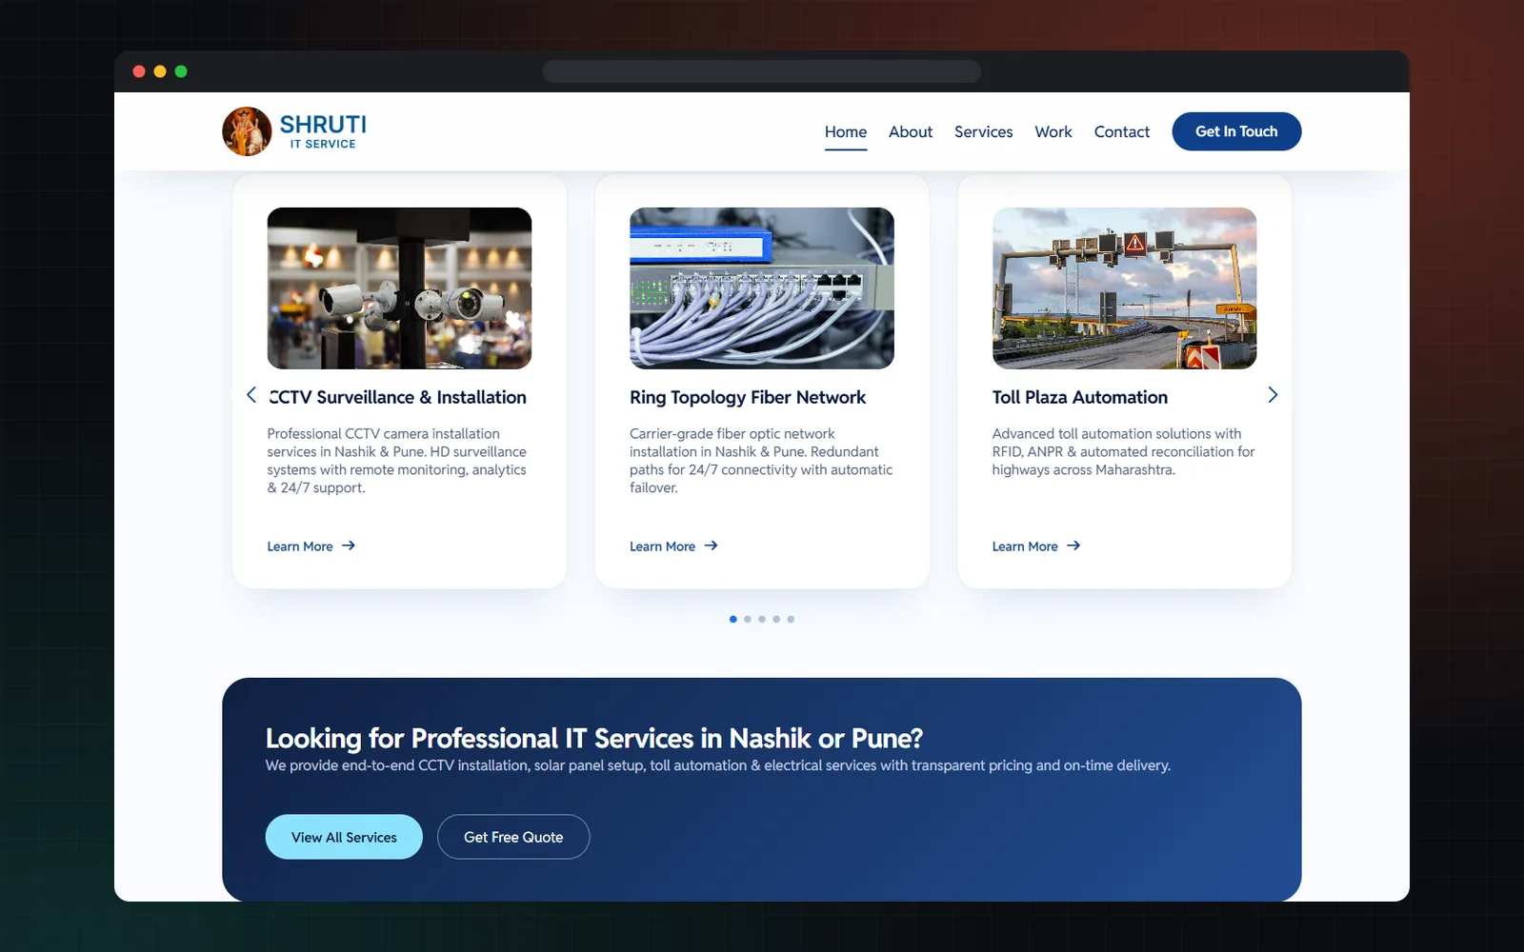
Task: Click the Shruti IT Service logo image
Action: click(247, 131)
